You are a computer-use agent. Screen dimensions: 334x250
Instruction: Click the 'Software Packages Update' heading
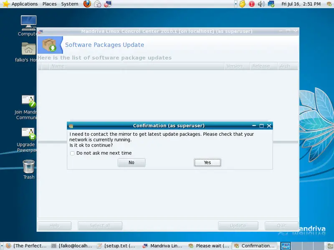click(105, 45)
